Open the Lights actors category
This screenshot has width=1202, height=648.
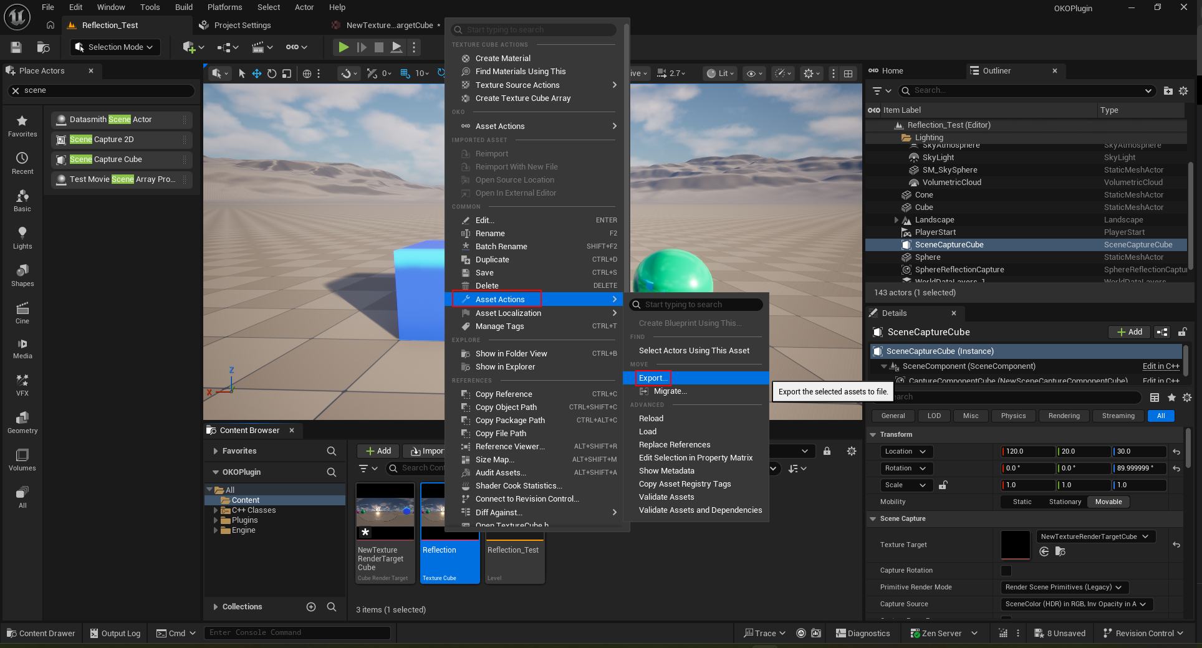[x=22, y=238]
